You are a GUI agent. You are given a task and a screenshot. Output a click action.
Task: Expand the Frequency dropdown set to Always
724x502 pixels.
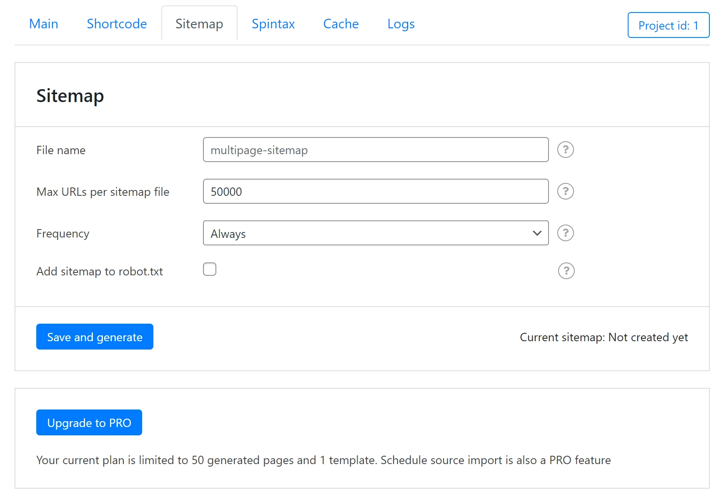[376, 233]
